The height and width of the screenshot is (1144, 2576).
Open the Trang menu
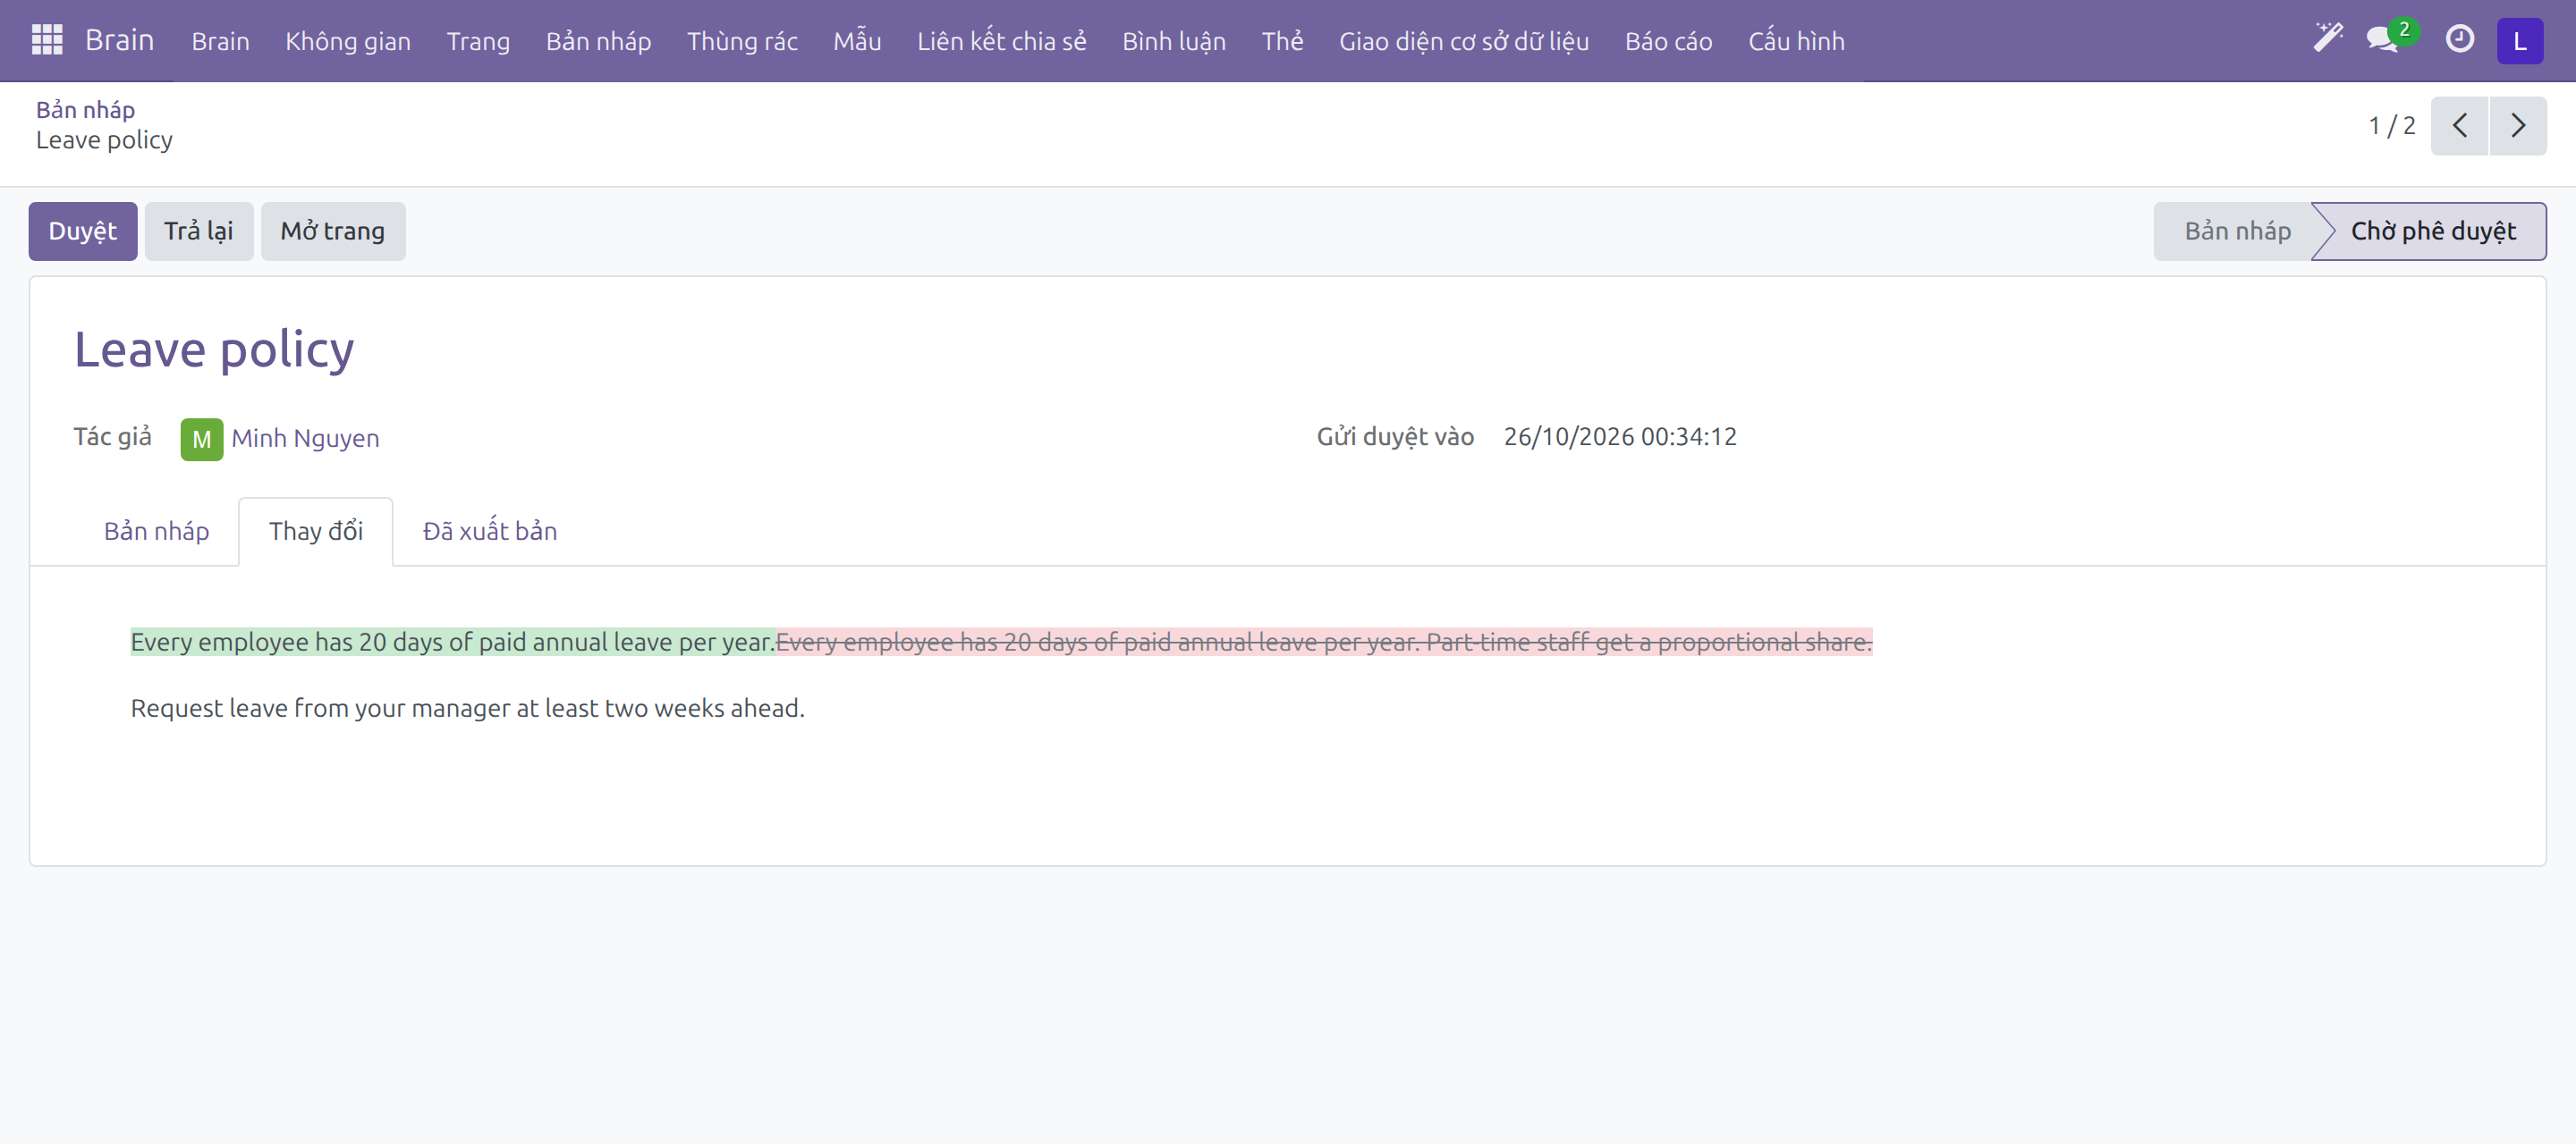point(478,41)
